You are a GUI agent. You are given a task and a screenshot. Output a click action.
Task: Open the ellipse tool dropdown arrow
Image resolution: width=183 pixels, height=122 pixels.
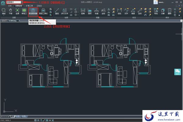pyautogui.click(x=78, y=15)
